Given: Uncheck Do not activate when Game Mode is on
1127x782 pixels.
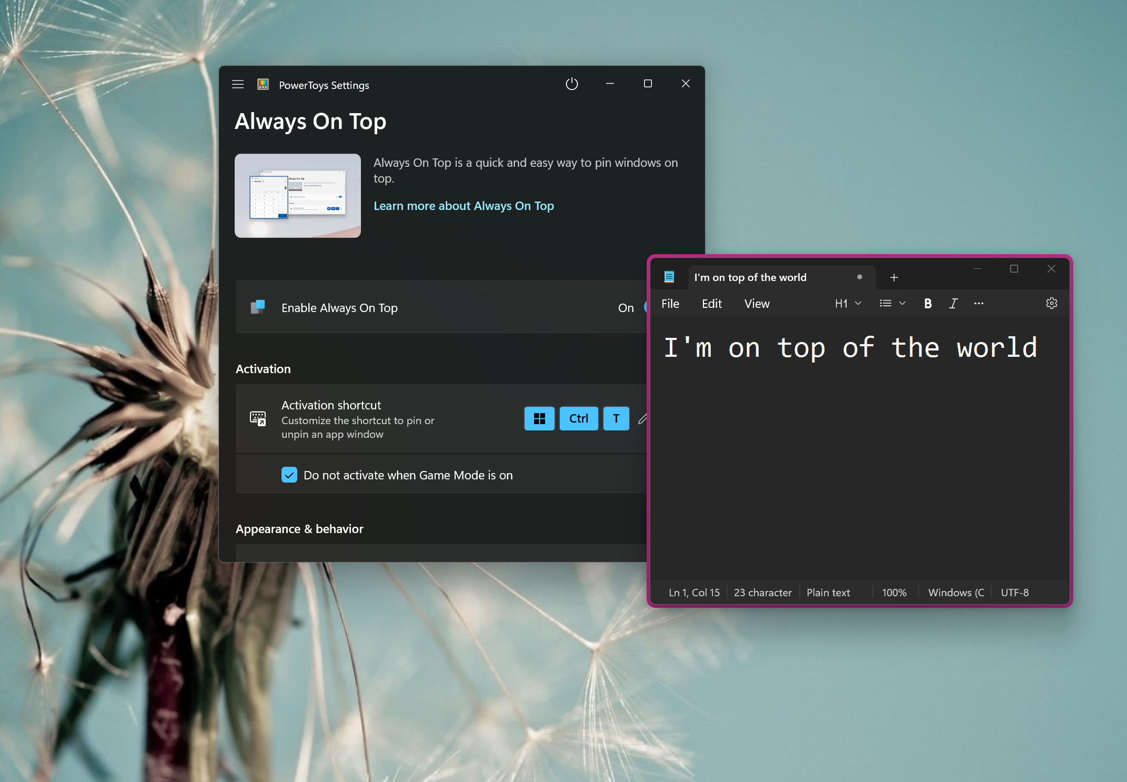Looking at the screenshot, I should tap(289, 475).
